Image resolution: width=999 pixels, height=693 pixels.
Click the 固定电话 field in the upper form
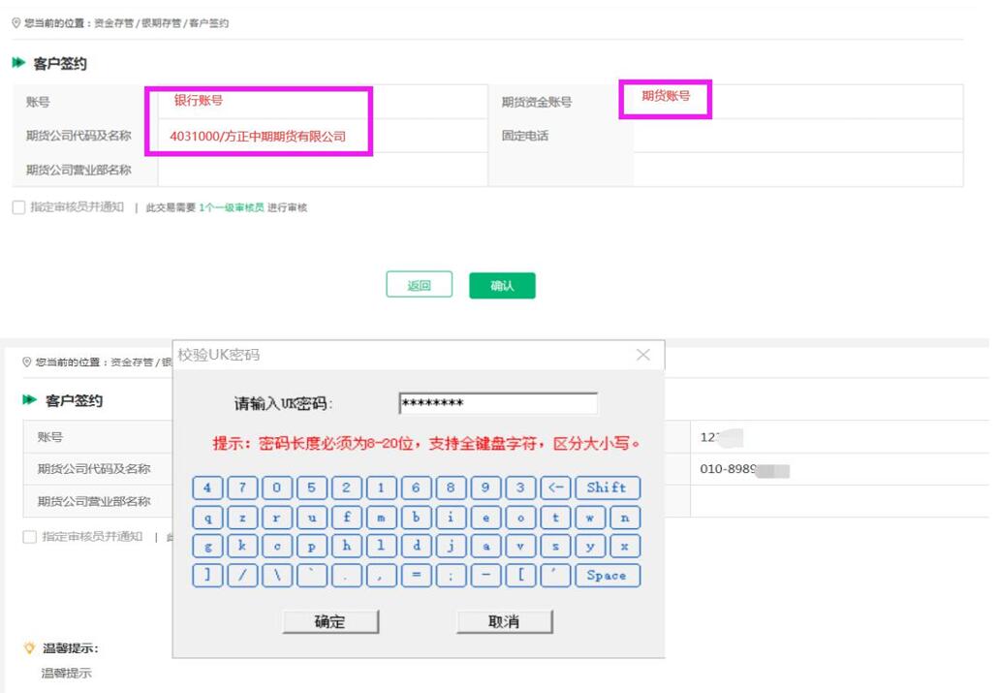point(797,137)
